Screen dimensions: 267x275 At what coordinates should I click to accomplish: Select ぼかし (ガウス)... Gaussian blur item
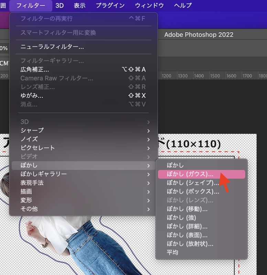tap(190, 174)
